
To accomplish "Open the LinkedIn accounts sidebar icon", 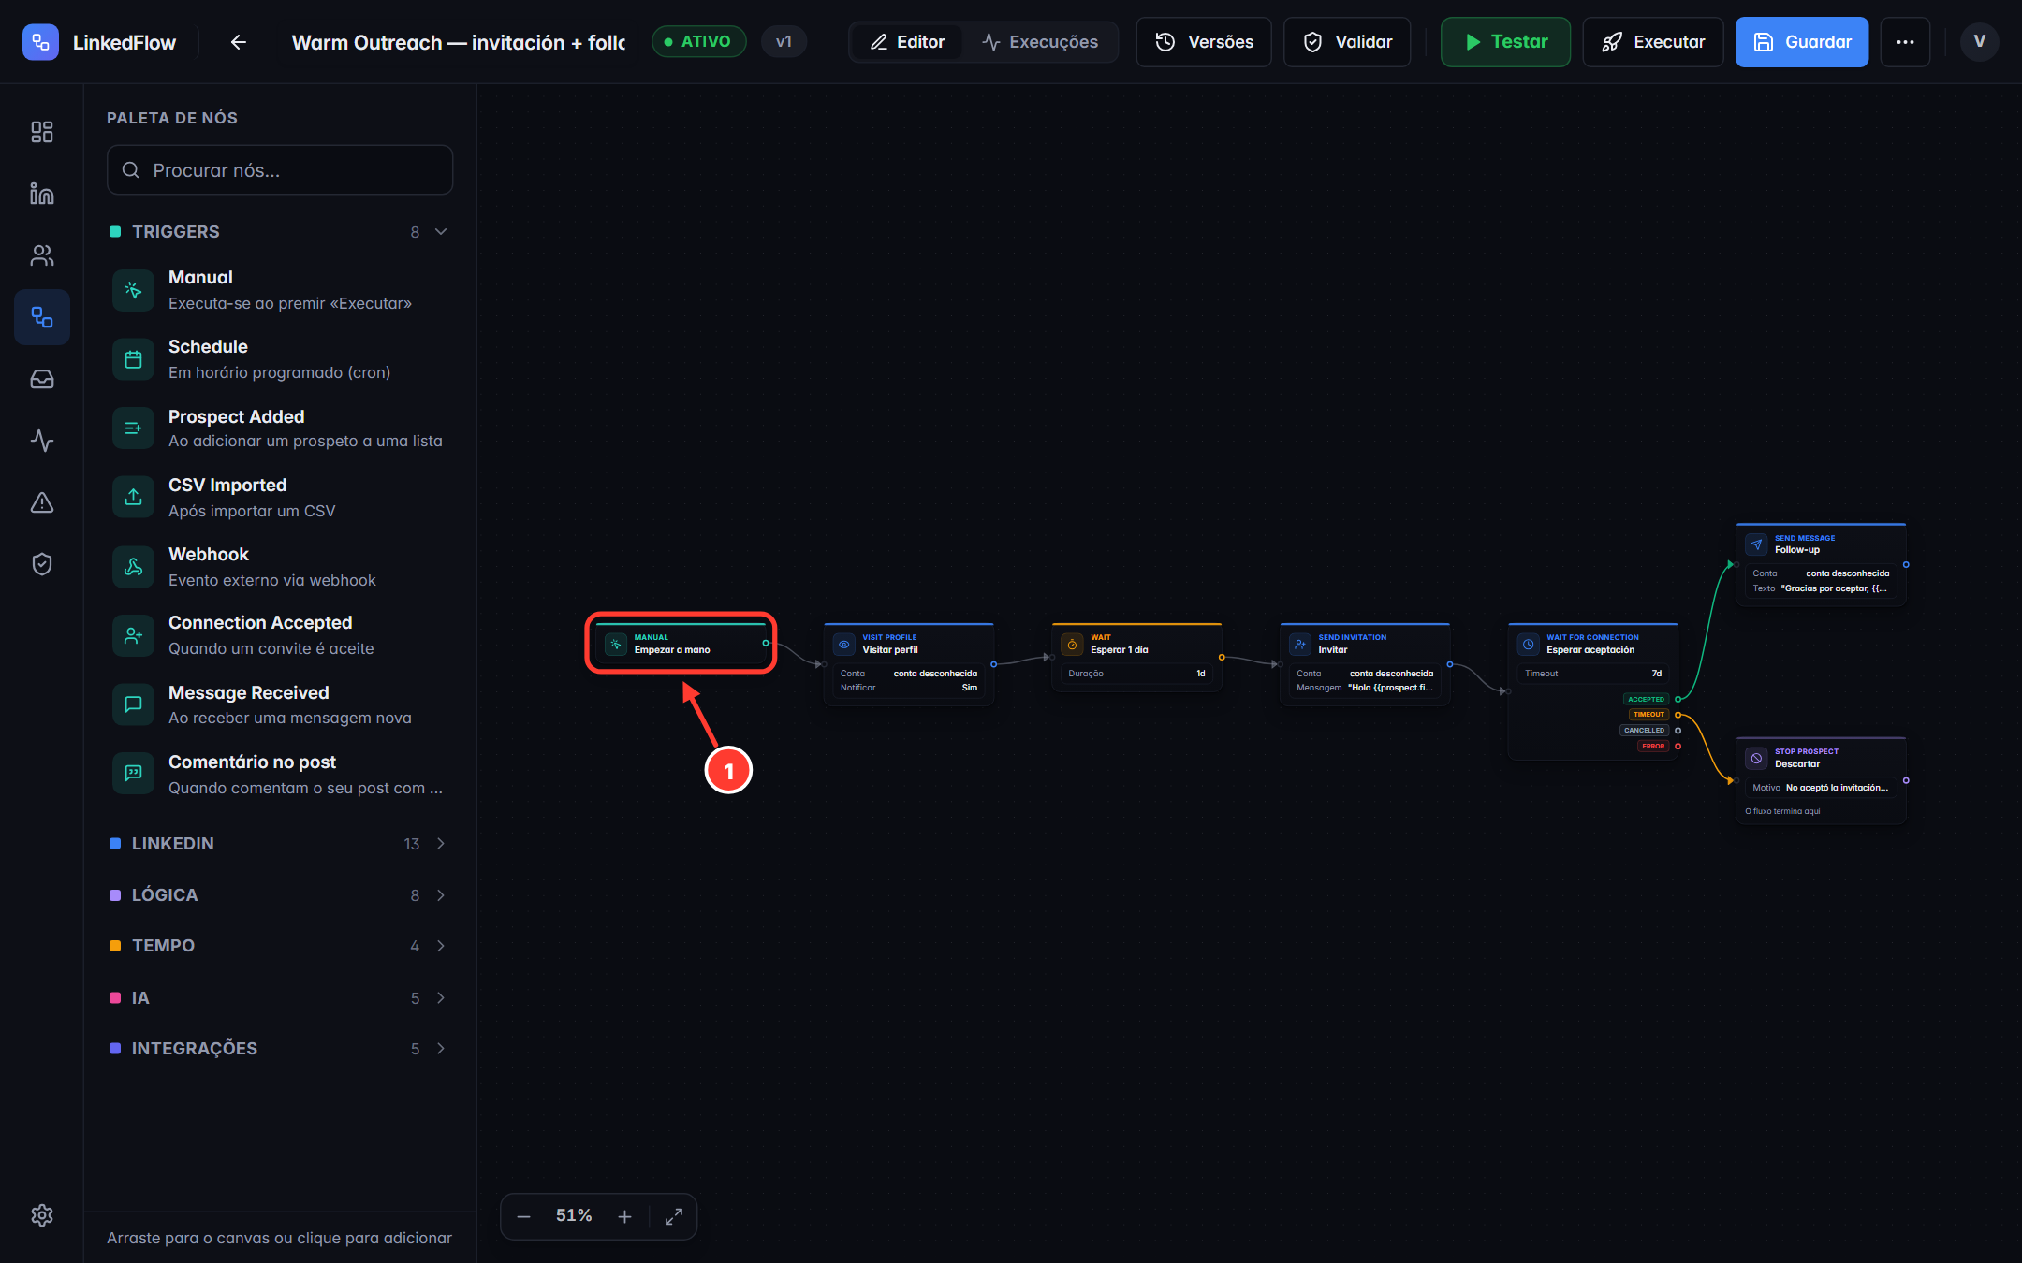I will [42, 194].
